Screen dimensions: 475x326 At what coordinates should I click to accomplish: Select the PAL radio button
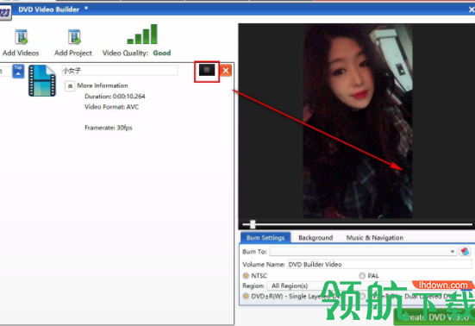362,276
